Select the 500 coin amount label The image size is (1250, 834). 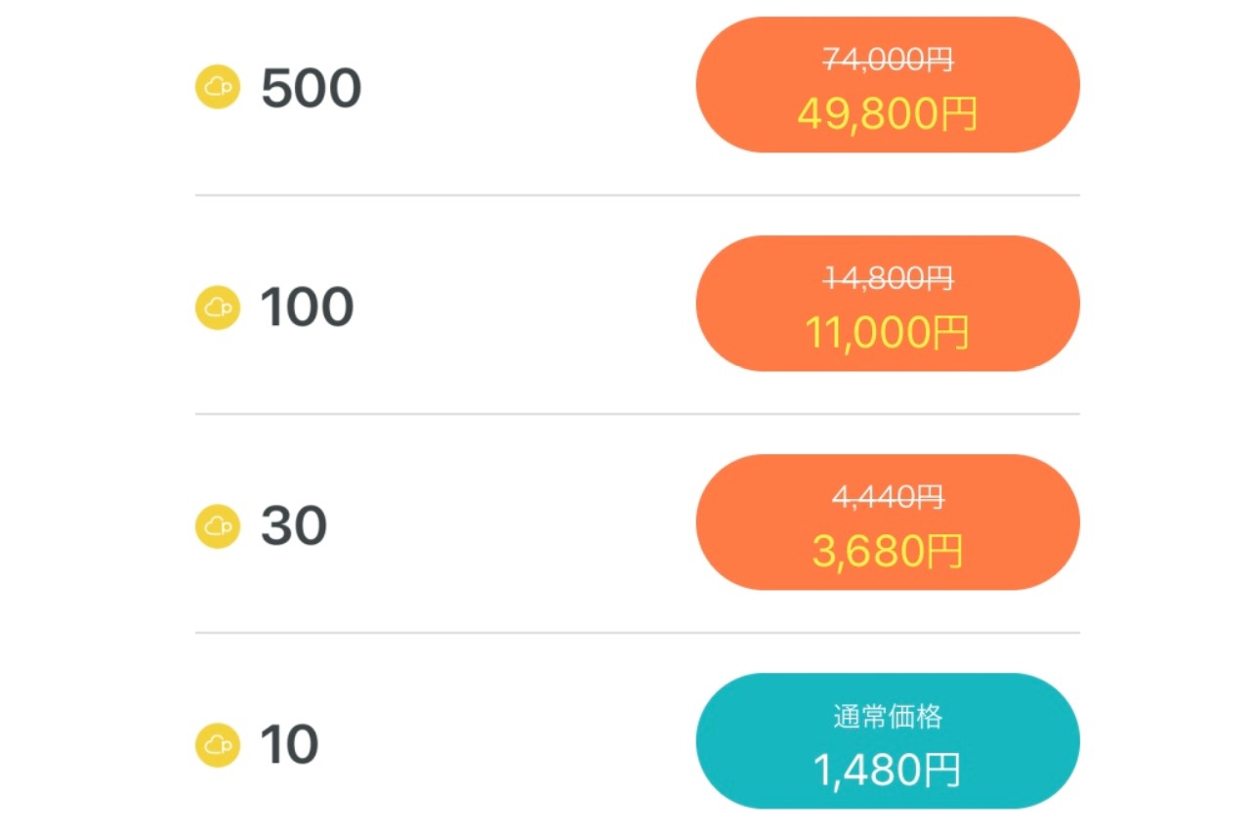[311, 89]
